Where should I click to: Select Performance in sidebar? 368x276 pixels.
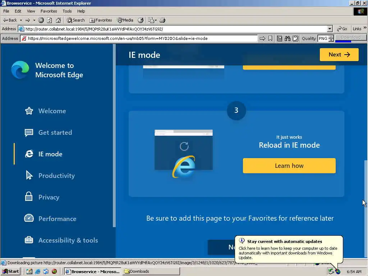click(x=57, y=219)
